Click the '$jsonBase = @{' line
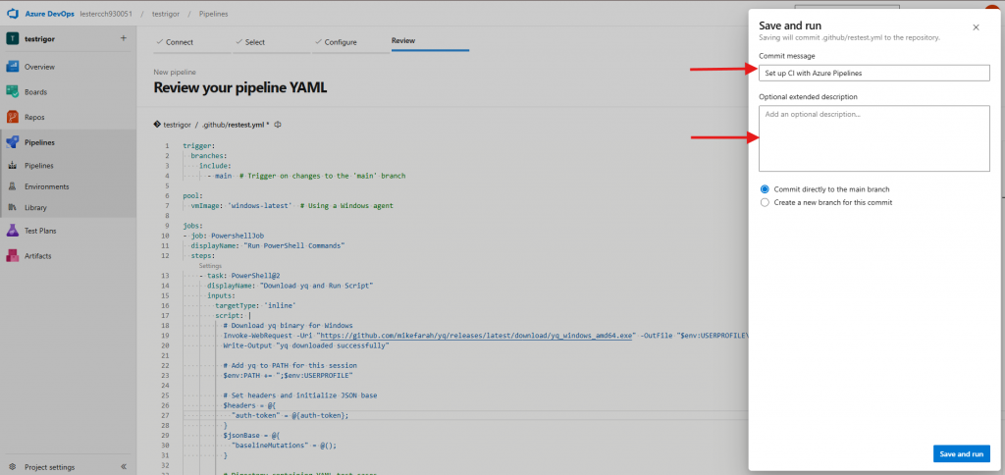 (x=251, y=436)
